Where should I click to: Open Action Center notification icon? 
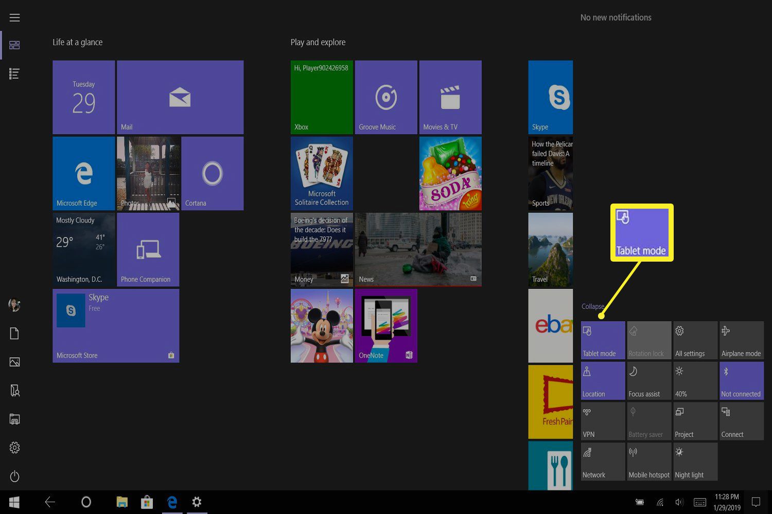click(756, 502)
